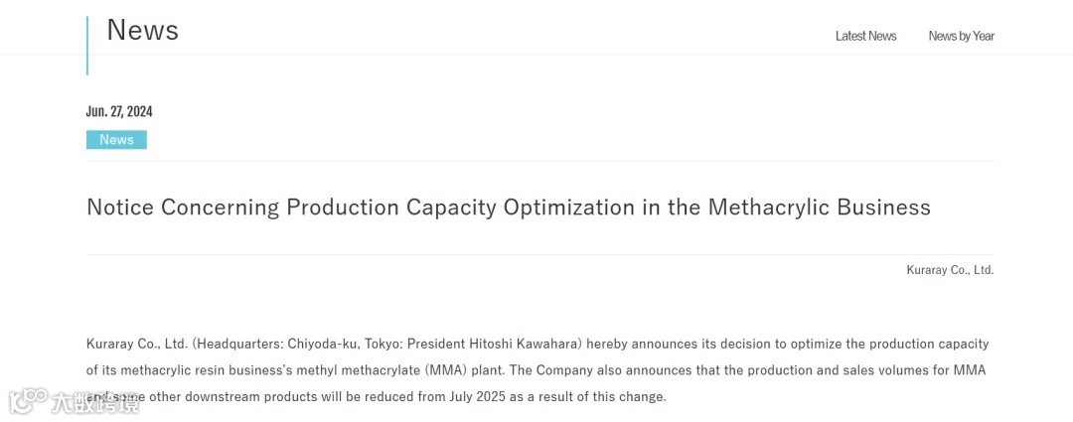Image resolution: width=1073 pixels, height=422 pixels.
Task: Click the large News page heading
Action: click(x=142, y=31)
